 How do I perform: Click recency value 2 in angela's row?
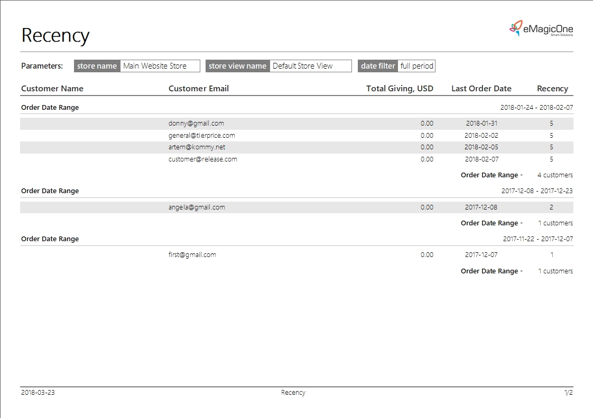coord(551,207)
